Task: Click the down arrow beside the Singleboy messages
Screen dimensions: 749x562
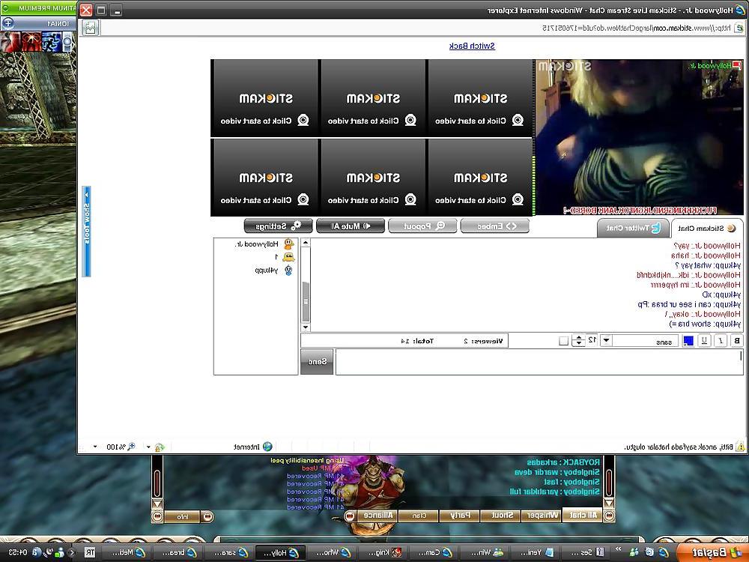Action: pos(609,504)
